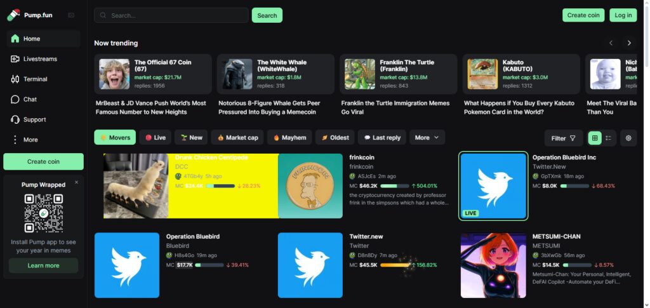650x308 pixels.
Task: Select the Mayhem tab
Action: pyautogui.click(x=289, y=138)
